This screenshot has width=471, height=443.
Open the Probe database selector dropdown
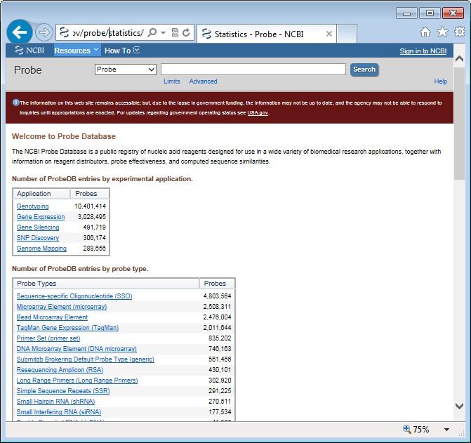coord(125,70)
